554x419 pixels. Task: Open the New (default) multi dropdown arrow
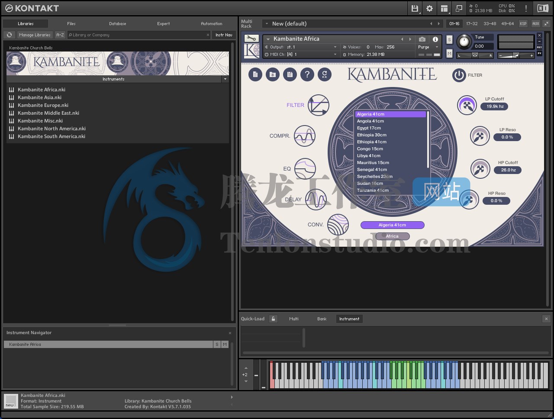(267, 24)
